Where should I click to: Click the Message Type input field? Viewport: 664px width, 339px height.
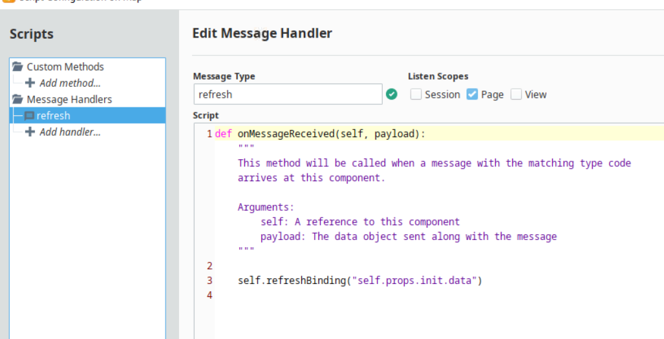(288, 94)
